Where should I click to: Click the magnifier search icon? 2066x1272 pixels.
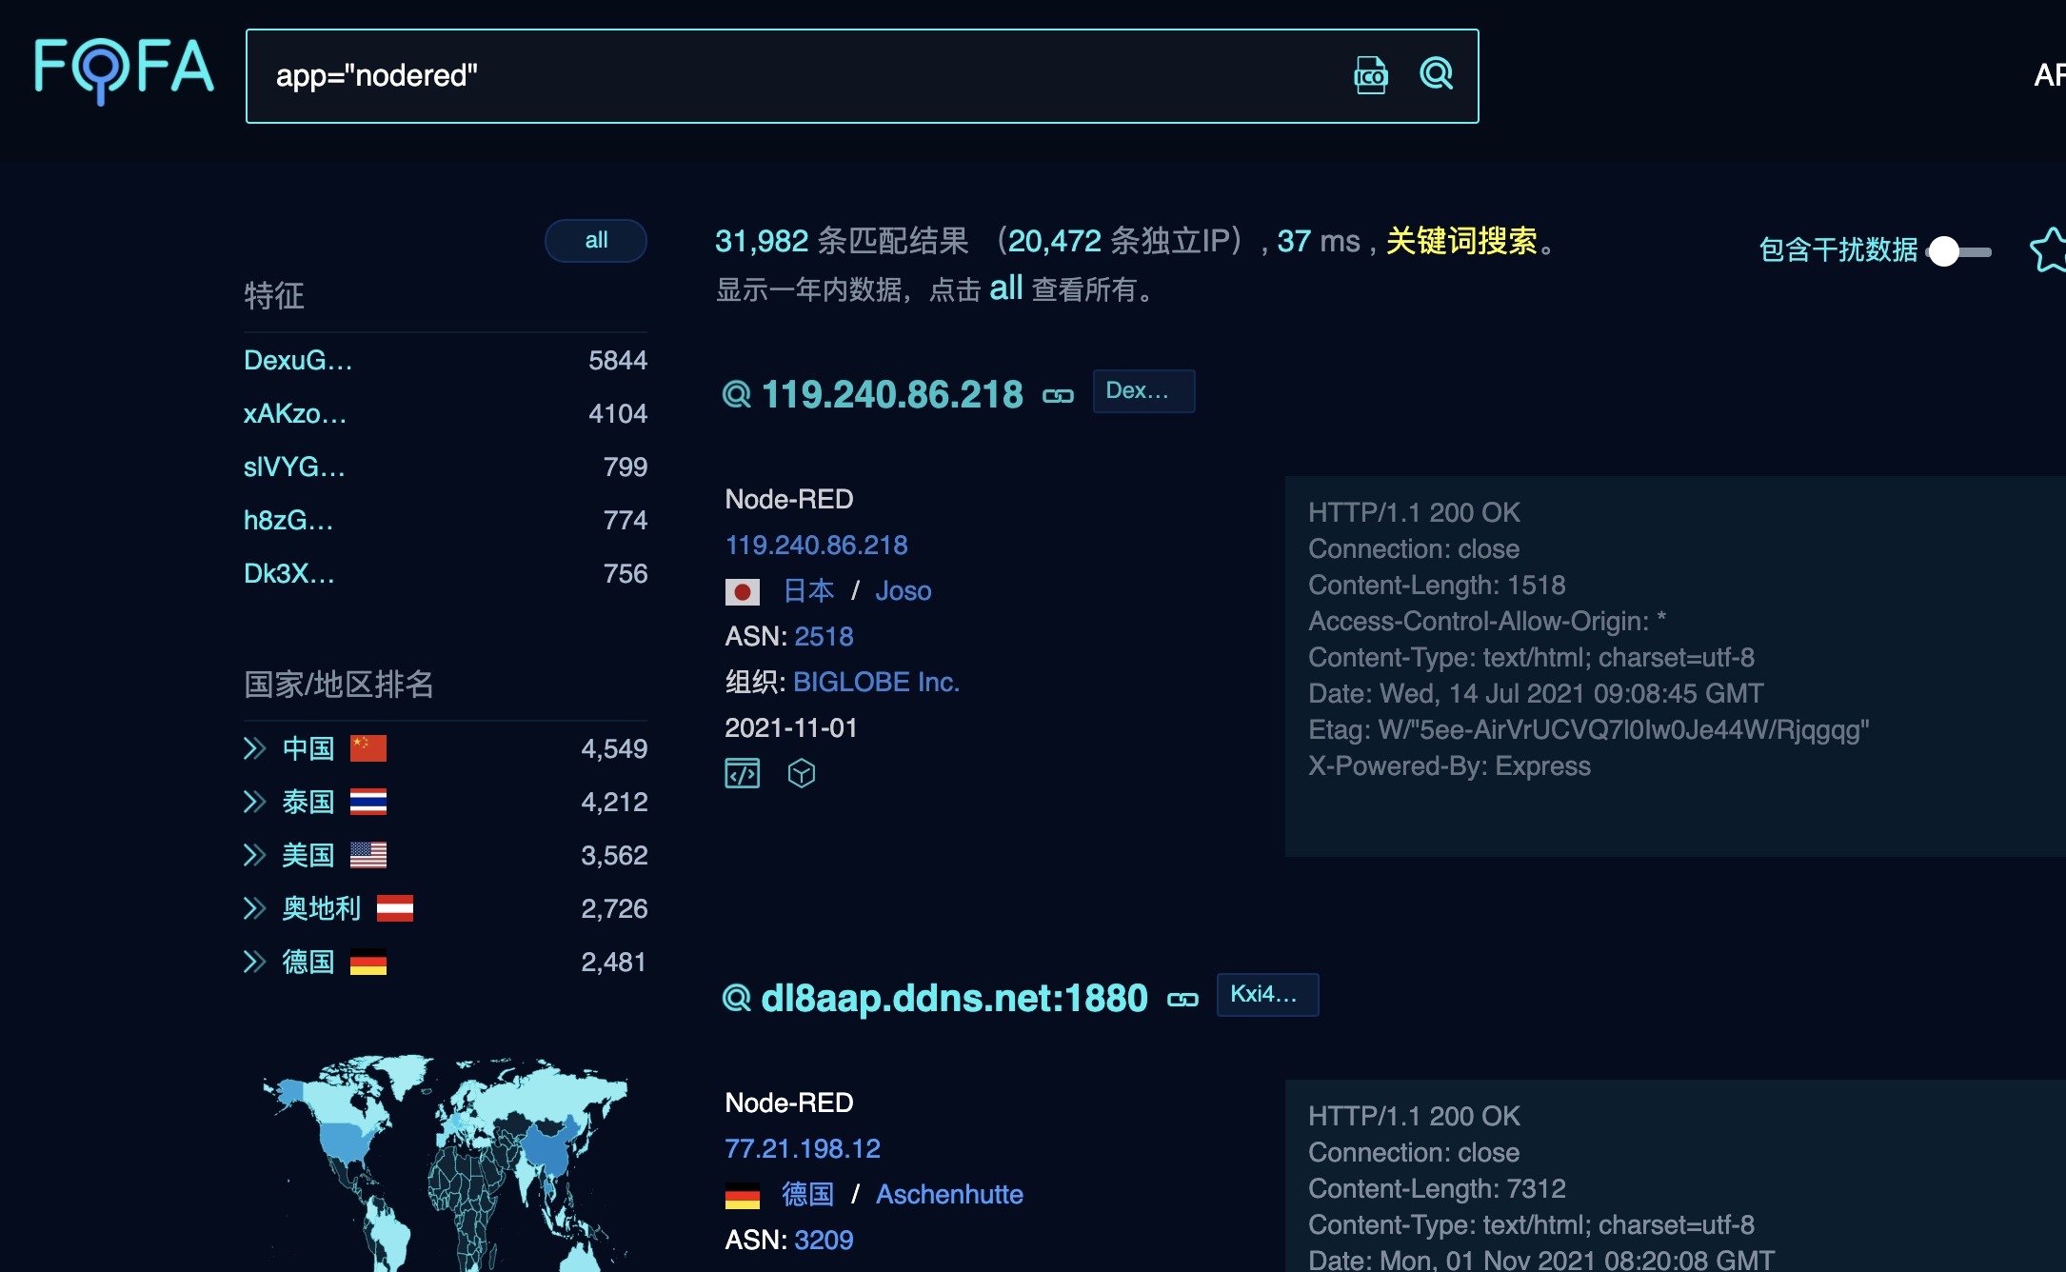pyautogui.click(x=1436, y=74)
